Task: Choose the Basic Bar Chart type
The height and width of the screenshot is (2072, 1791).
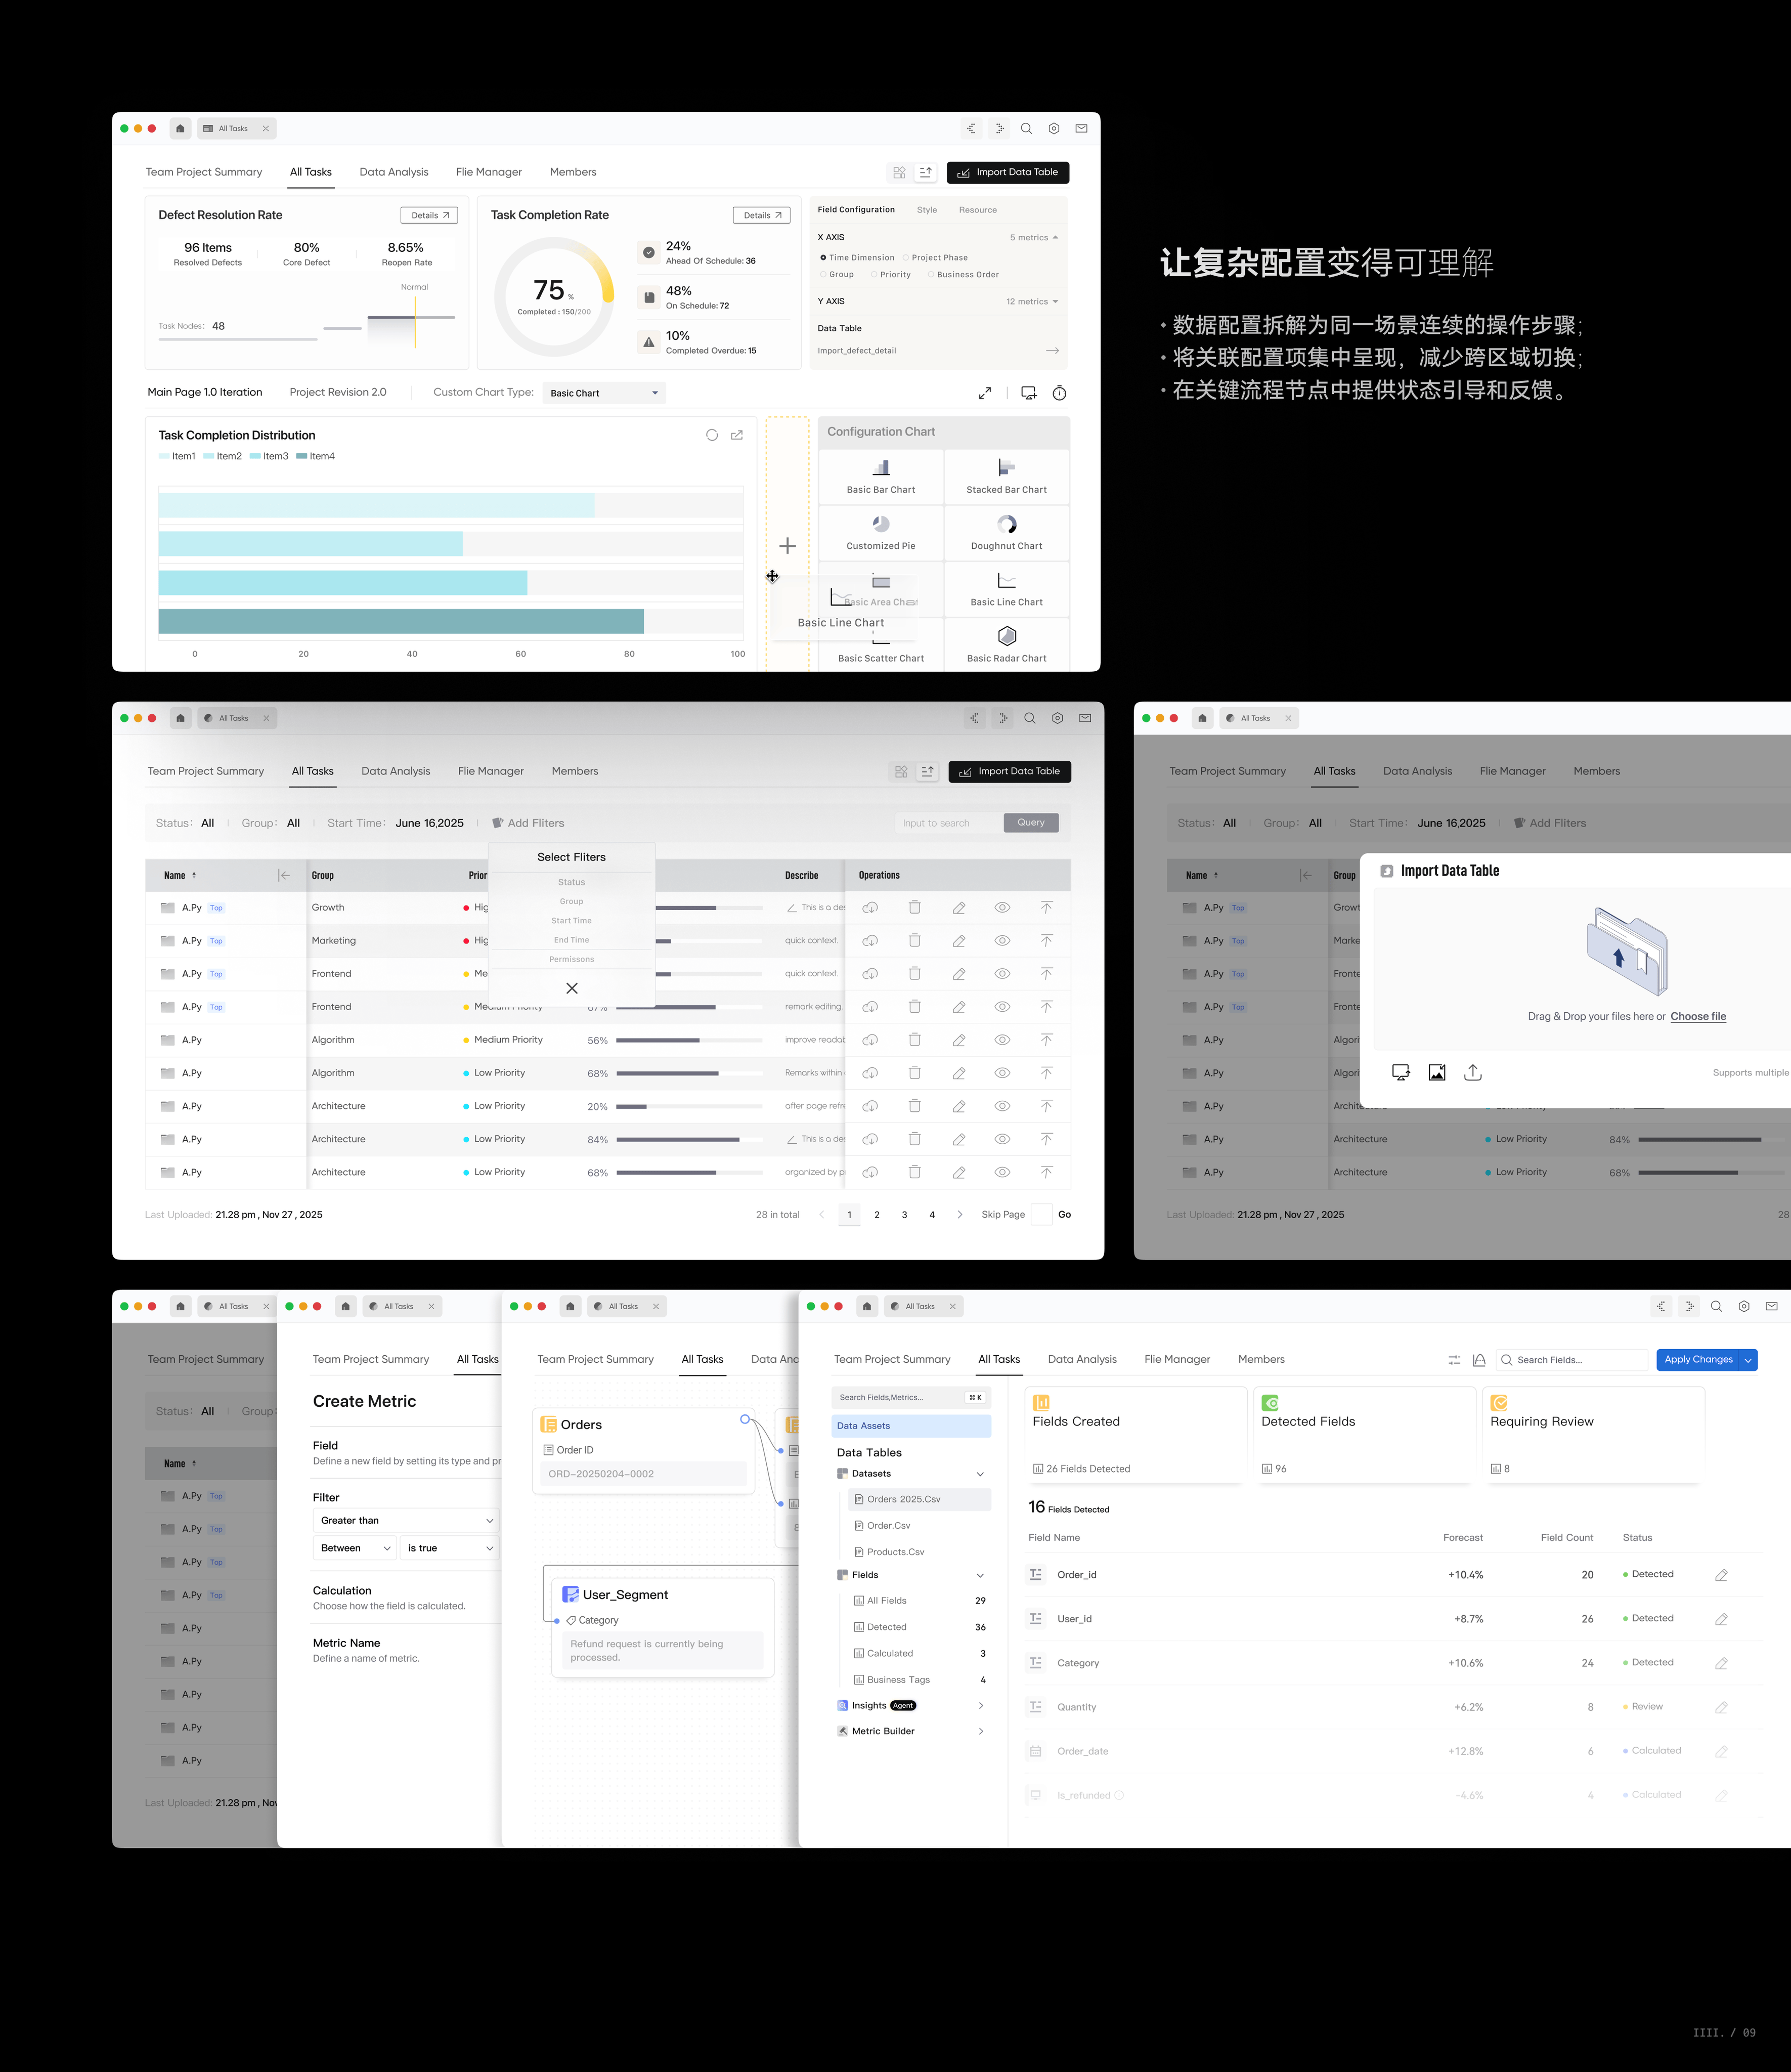Action: click(x=881, y=476)
